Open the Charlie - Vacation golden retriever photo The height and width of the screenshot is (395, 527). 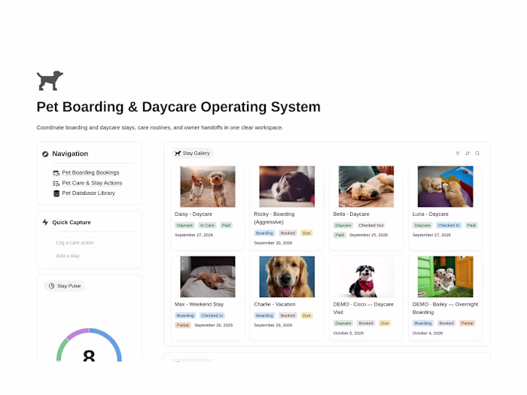(287, 277)
